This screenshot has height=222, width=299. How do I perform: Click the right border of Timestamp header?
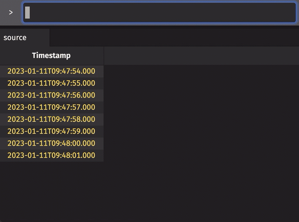[x=104, y=55]
